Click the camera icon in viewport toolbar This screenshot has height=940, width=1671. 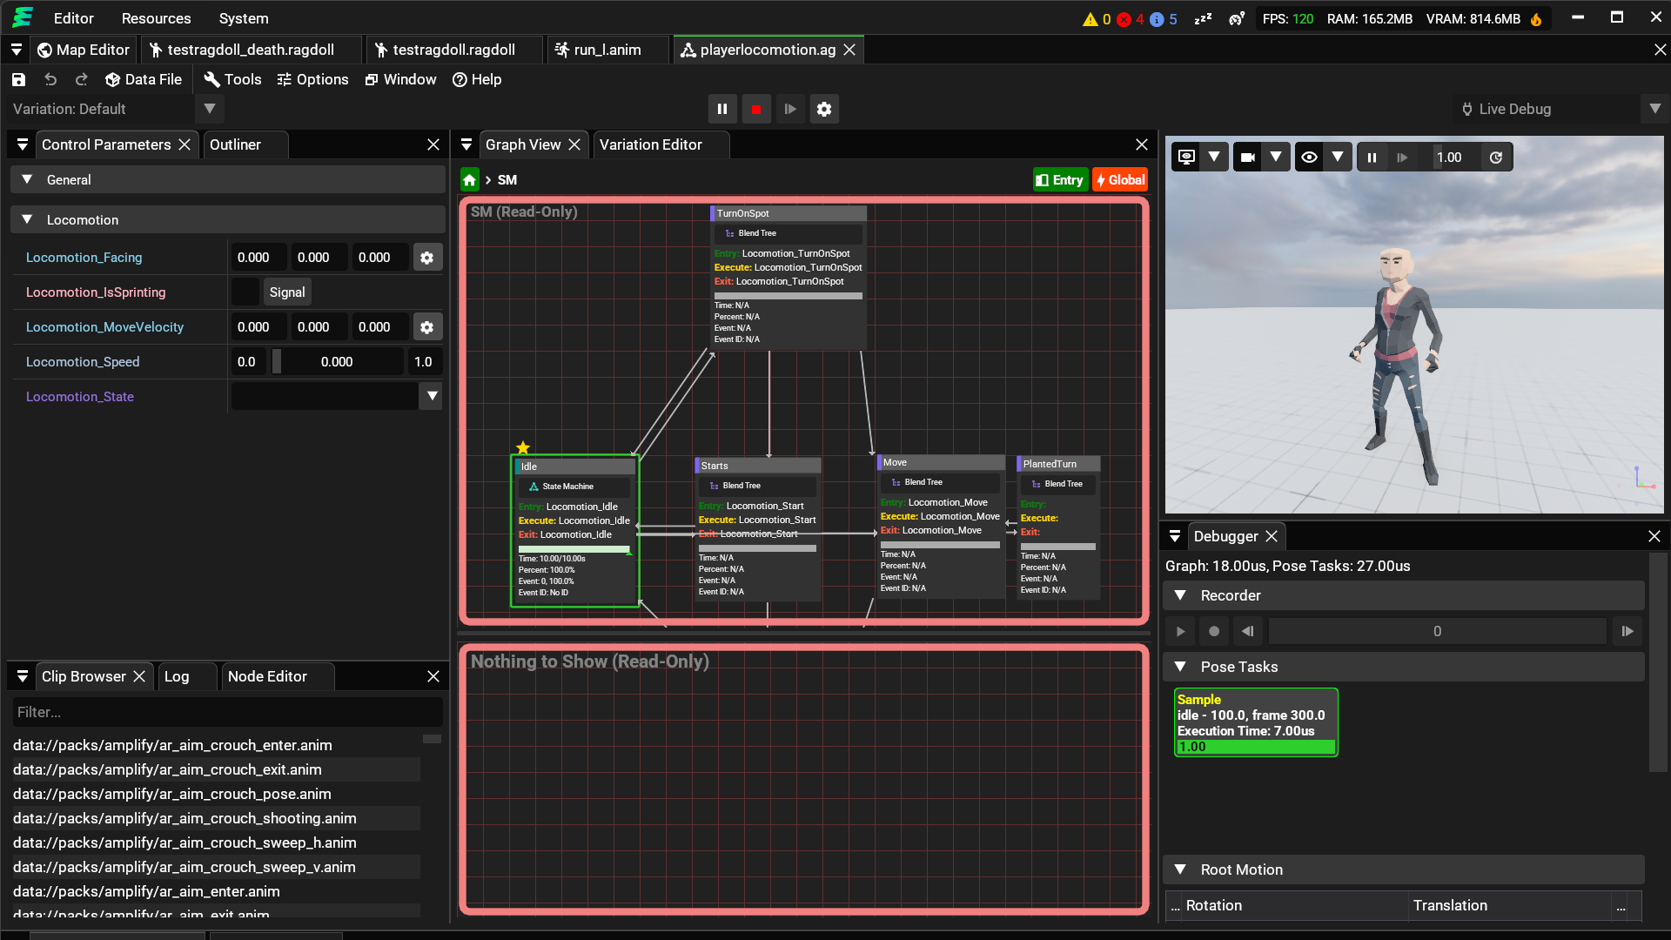pyautogui.click(x=1248, y=158)
